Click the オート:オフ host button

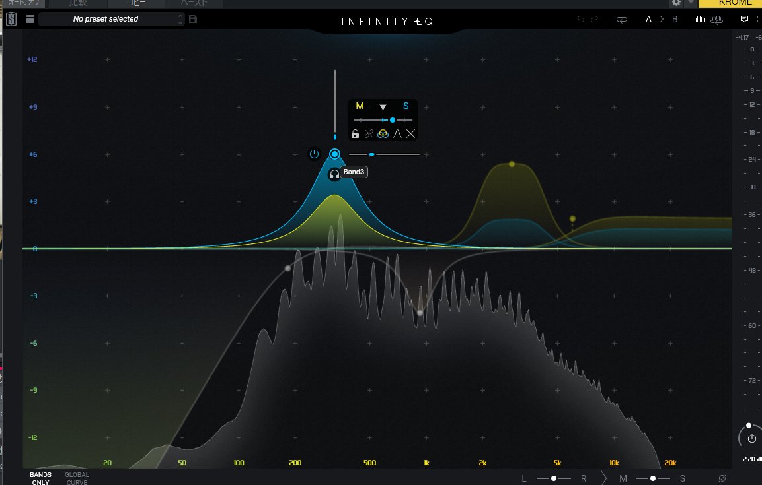point(23,3)
